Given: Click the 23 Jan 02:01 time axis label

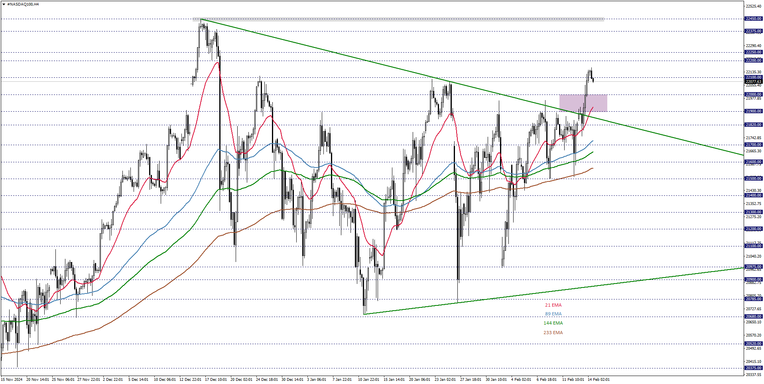Looking at the screenshot, I should click(x=445, y=380).
